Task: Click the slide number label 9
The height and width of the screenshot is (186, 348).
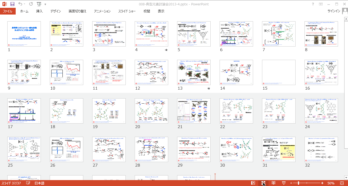Action: (9, 88)
